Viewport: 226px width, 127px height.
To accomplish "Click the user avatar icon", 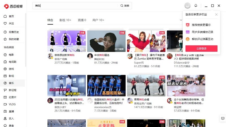I will pyautogui.click(x=187, y=6).
